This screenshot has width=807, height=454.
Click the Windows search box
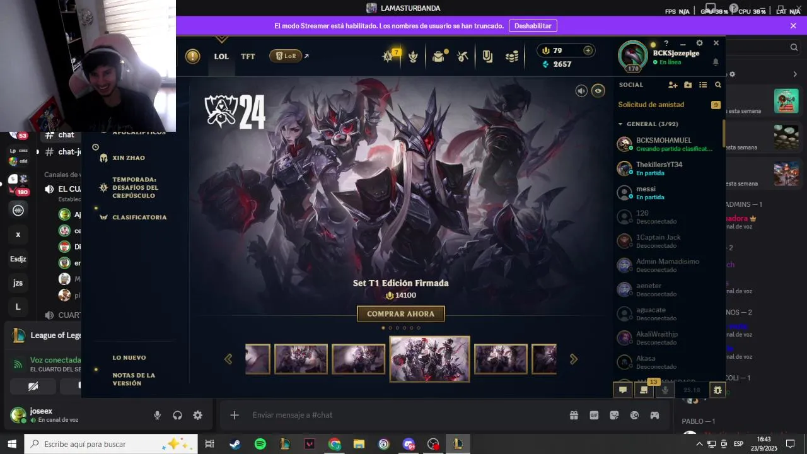coord(111,444)
